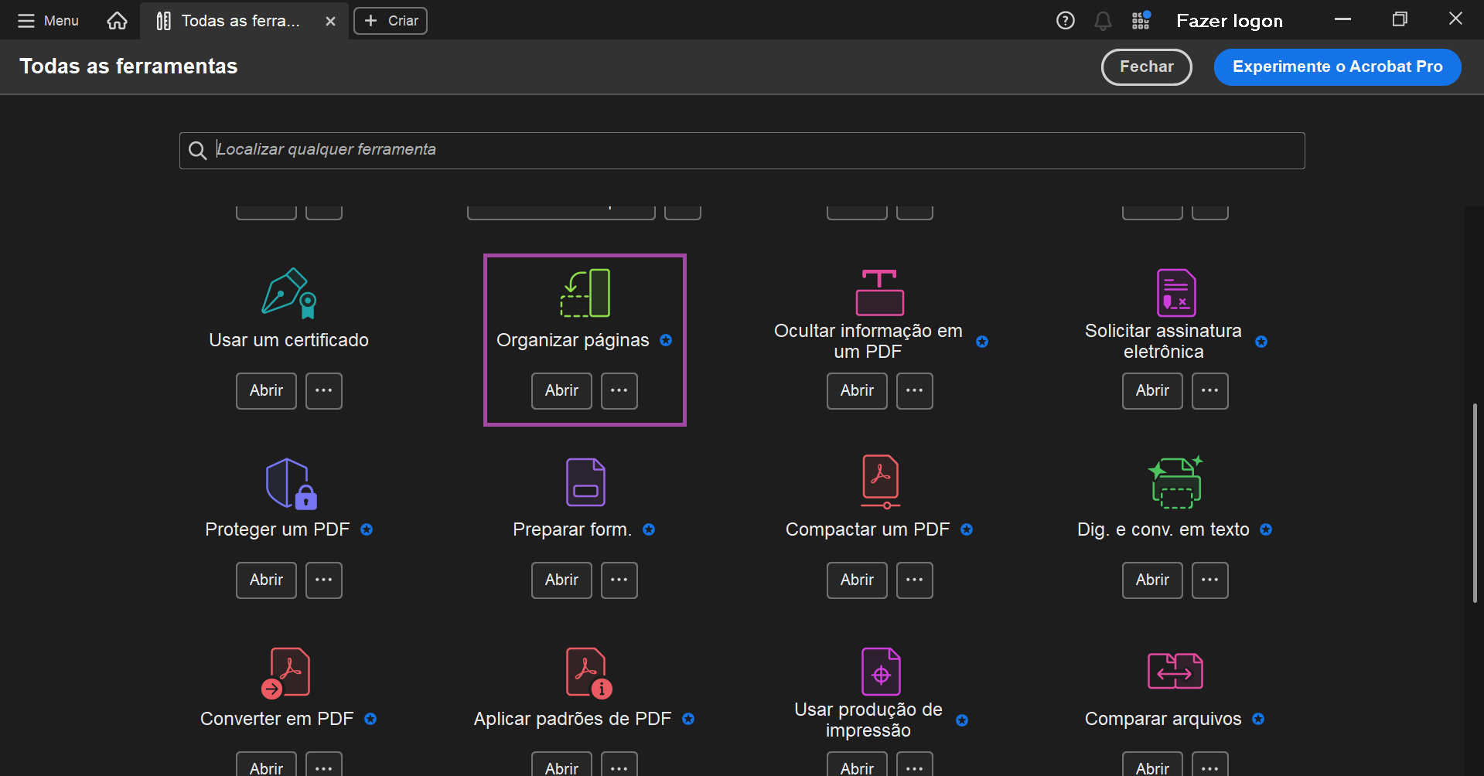Click the Ocultar informação em um PDF icon

pos(879,292)
